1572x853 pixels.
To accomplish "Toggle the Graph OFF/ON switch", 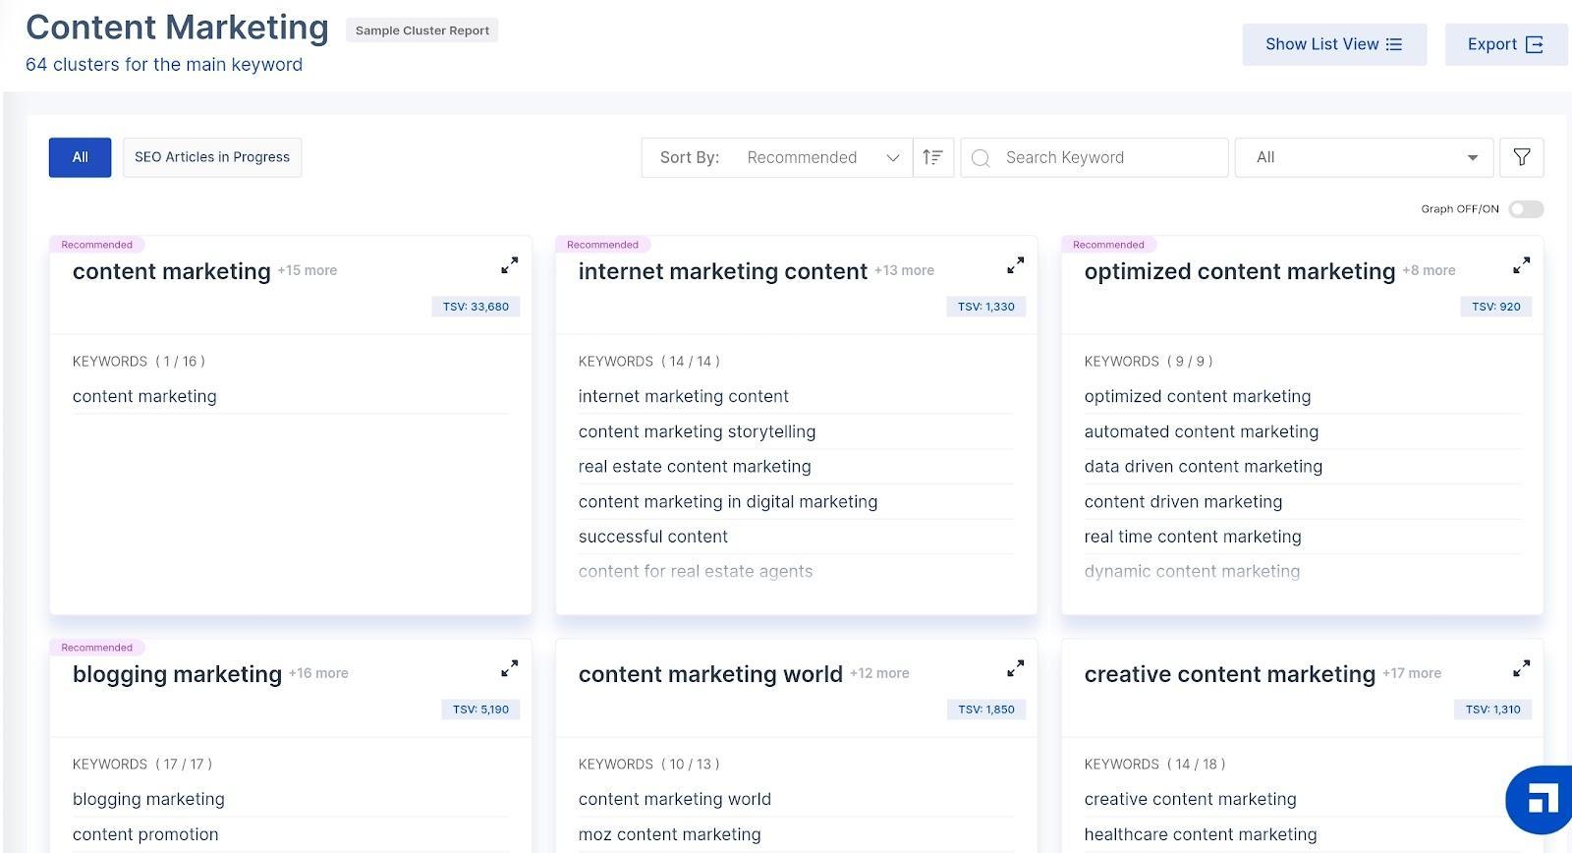I will (1526, 209).
